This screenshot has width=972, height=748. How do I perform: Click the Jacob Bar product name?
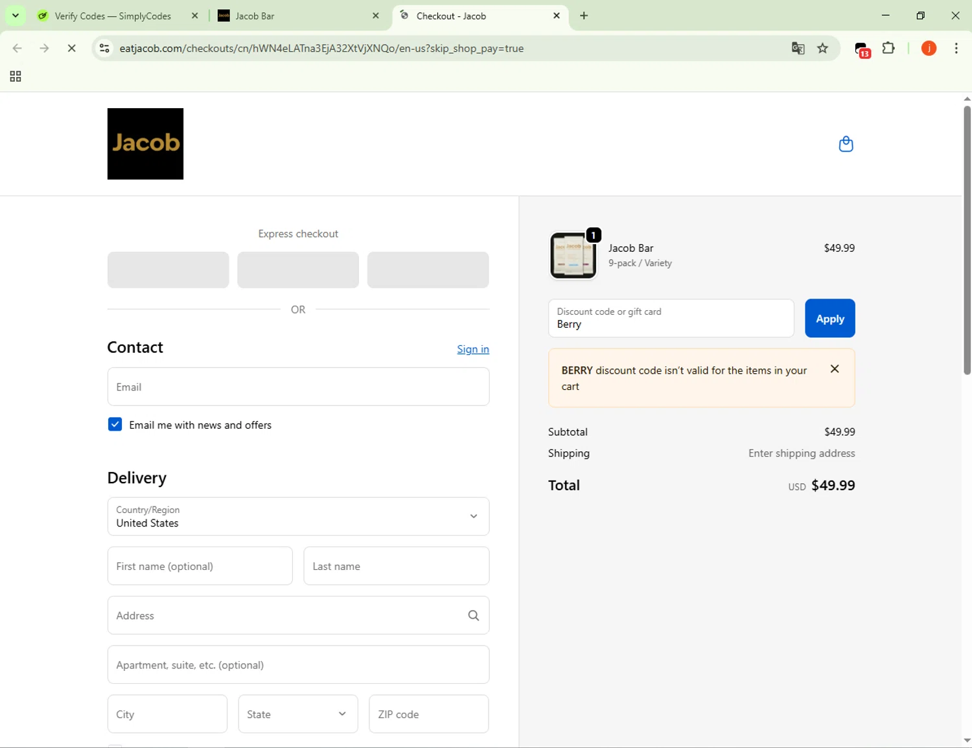pos(631,248)
